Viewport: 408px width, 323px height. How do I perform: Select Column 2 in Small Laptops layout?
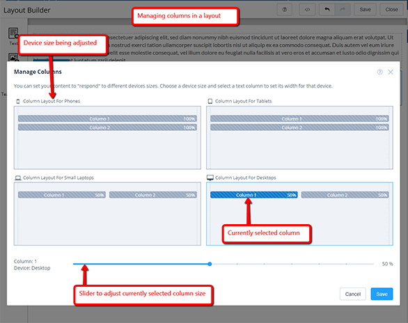(153, 195)
